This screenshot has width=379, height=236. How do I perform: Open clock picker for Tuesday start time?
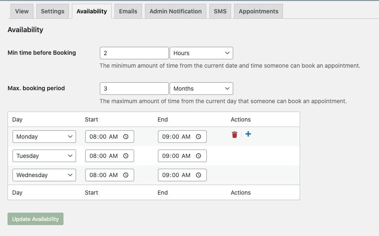tap(126, 156)
